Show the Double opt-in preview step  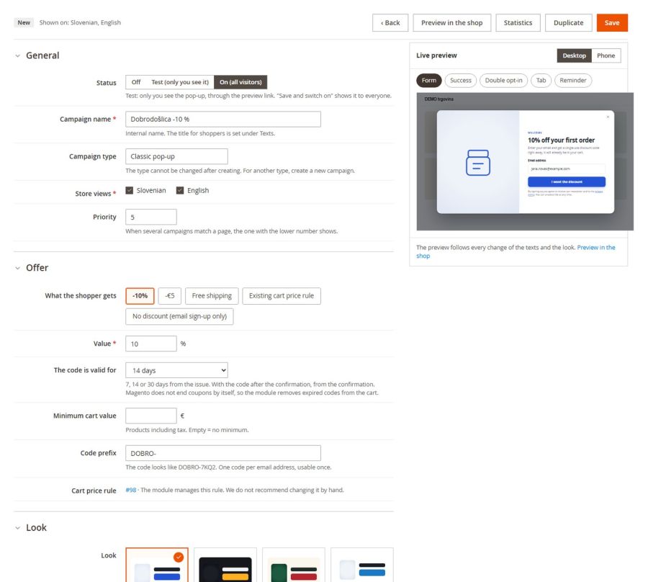(x=503, y=81)
